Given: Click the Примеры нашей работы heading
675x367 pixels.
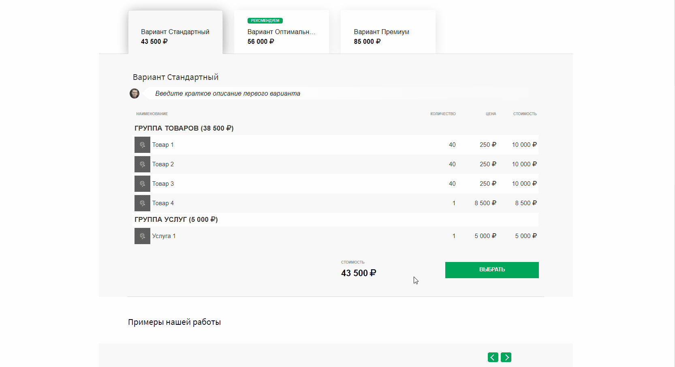Looking at the screenshot, I should (x=174, y=322).
